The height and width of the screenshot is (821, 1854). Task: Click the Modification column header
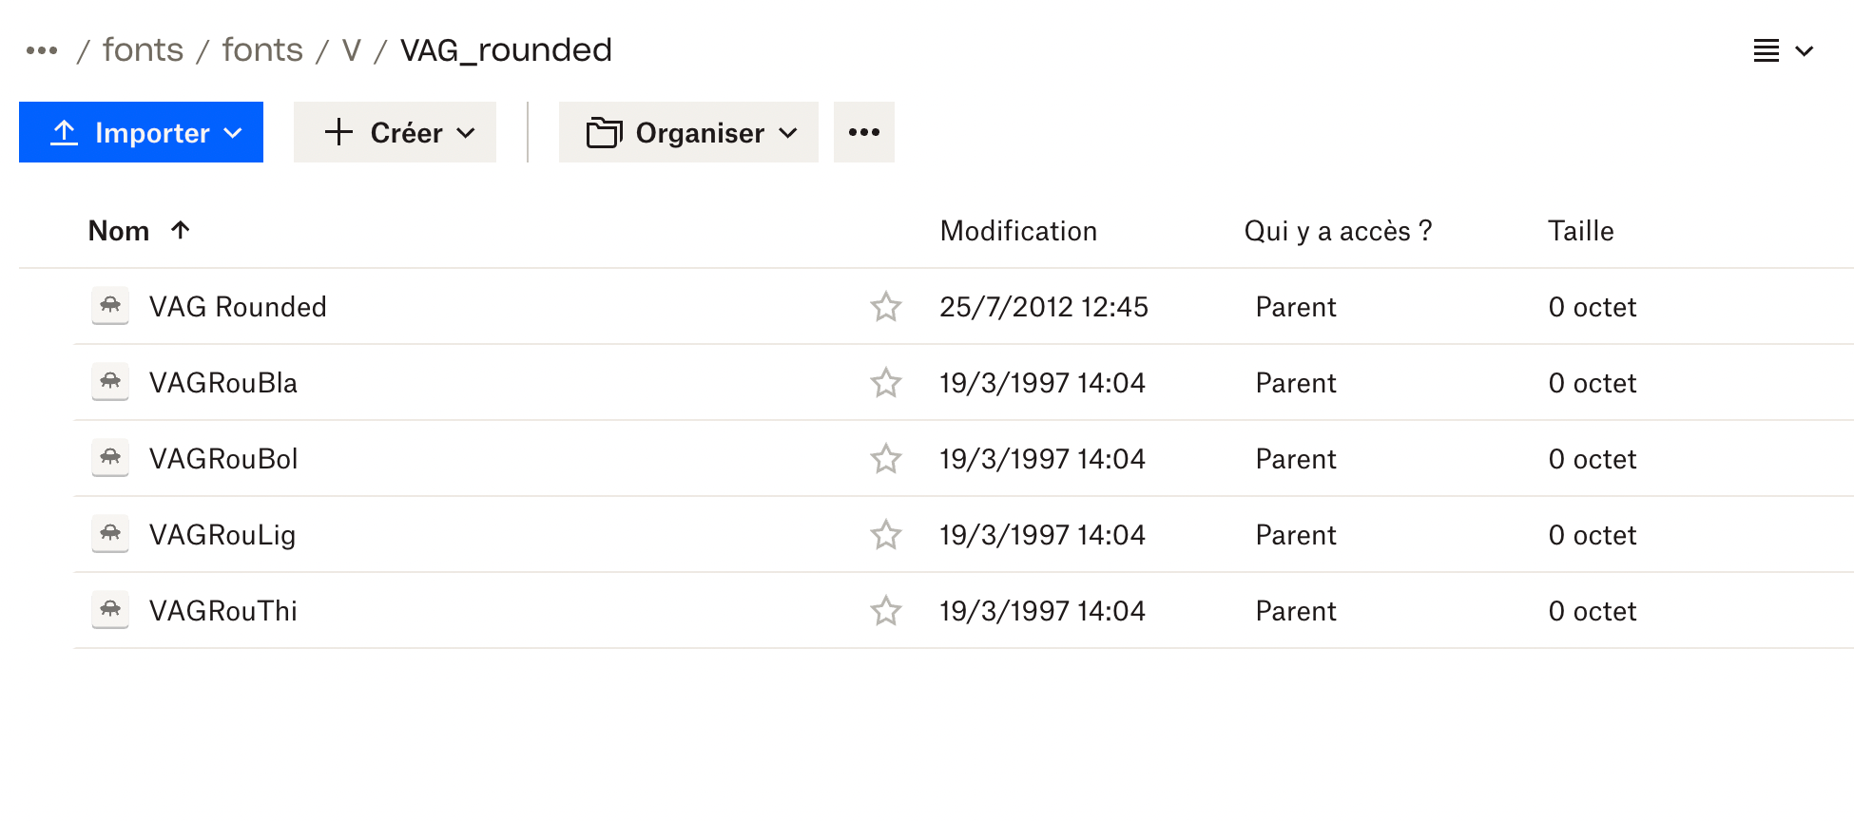click(1018, 230)
